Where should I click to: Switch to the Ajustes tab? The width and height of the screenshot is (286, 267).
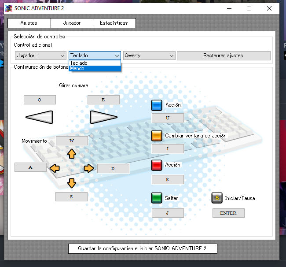click(29, 23)
